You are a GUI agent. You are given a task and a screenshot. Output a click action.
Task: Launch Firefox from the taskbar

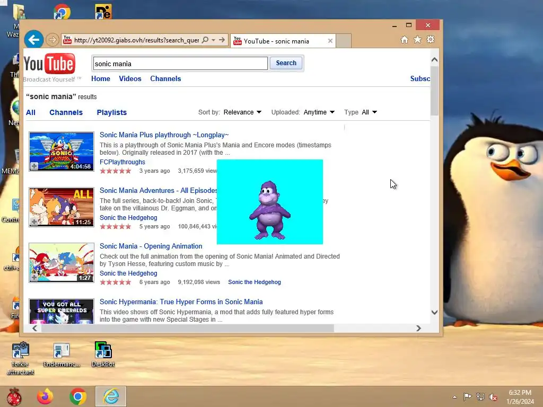(45, 396)
